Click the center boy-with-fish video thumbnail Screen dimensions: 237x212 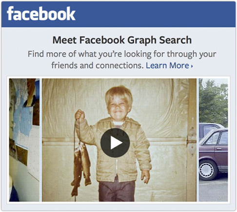pos(119,140)
